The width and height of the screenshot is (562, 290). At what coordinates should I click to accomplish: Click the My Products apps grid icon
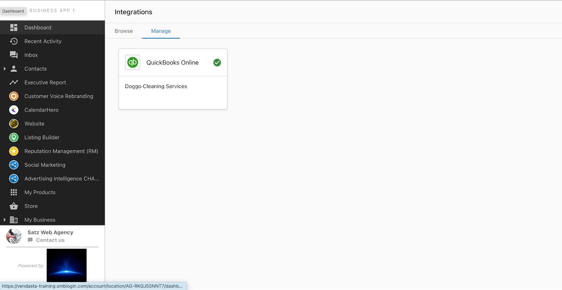pyautogui.click(x=14, y=192)
